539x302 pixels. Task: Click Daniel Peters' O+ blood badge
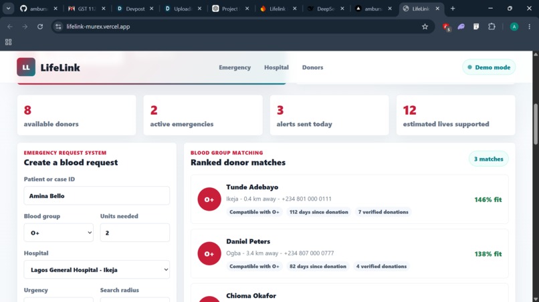(209, 253)
